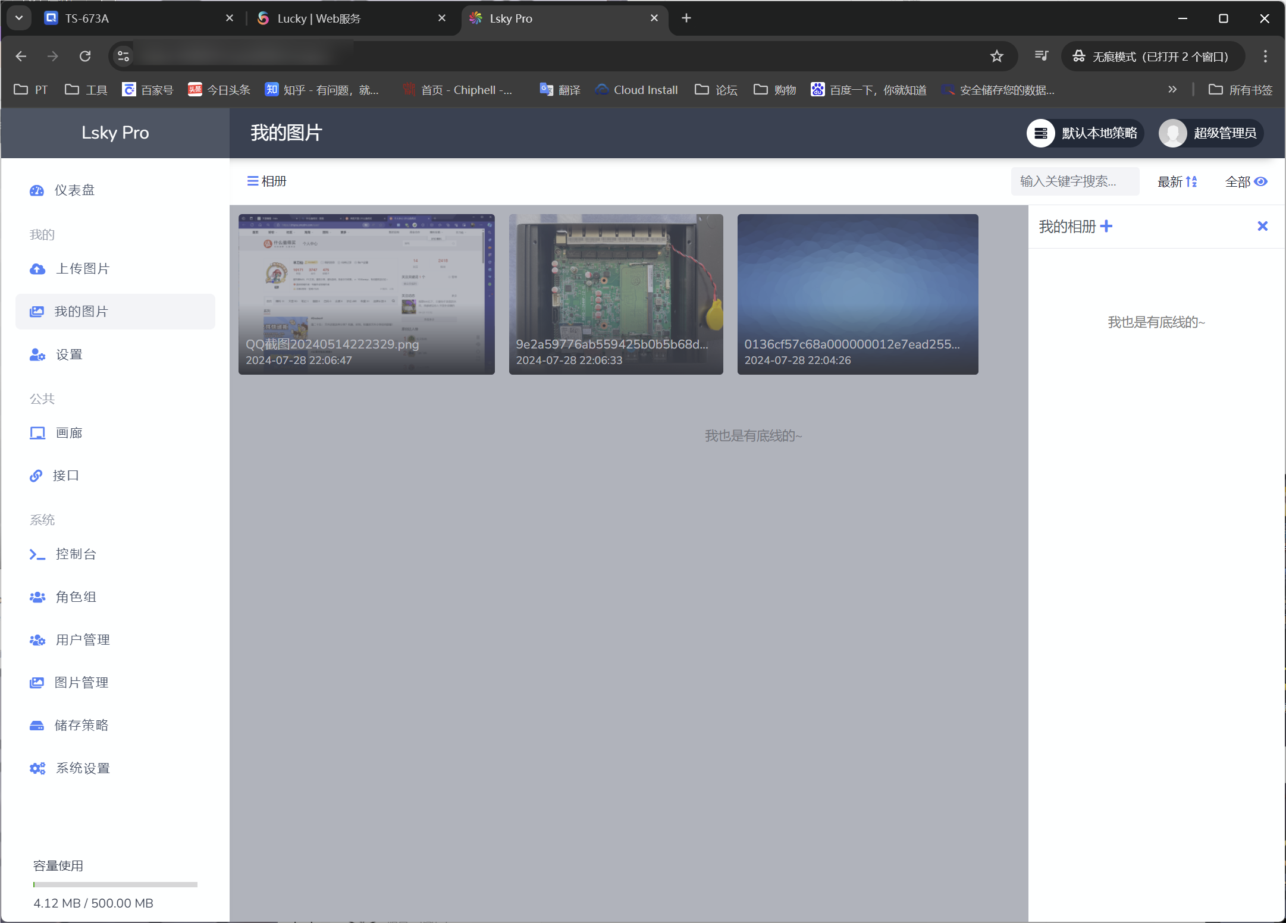Open 首页 - Chiphell bookmark
This screenshot has width=1286, height=923.
click(457, 90)
